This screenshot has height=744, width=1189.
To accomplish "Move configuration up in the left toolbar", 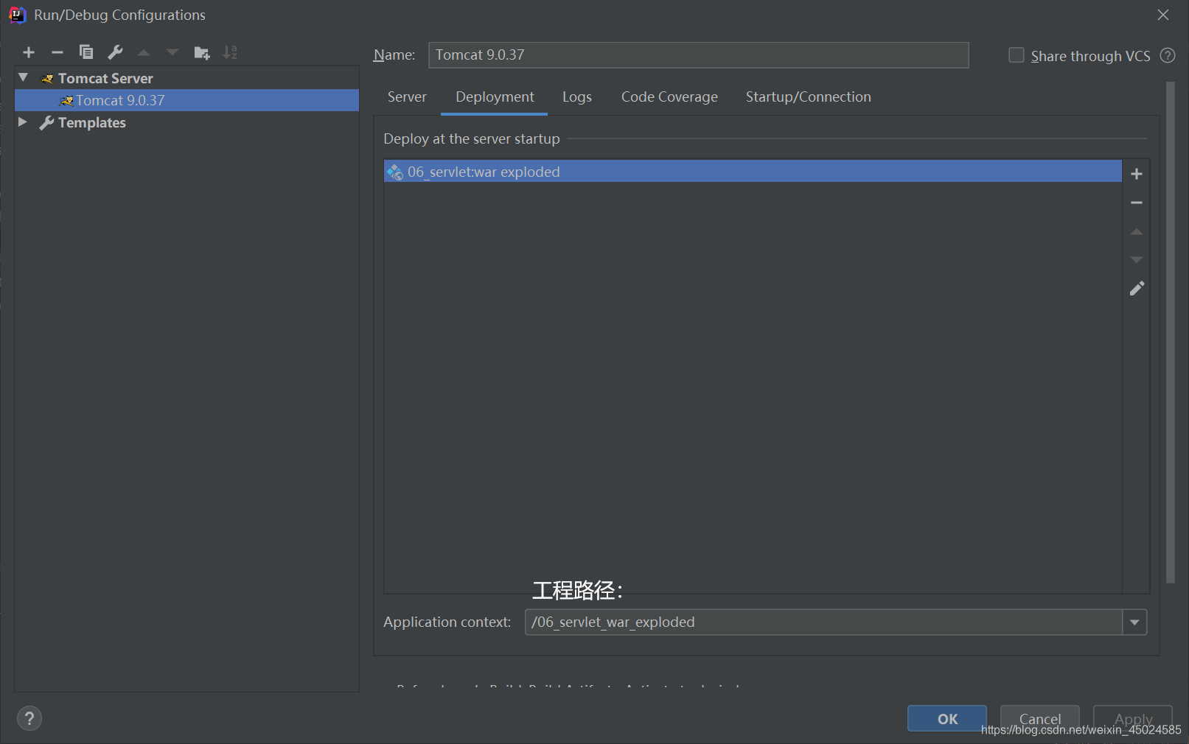I will coord(144,52).
